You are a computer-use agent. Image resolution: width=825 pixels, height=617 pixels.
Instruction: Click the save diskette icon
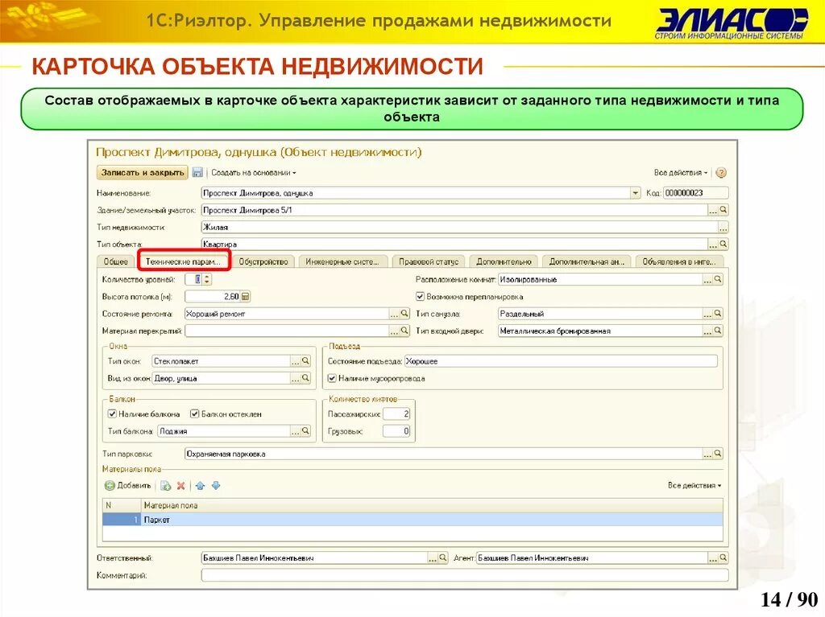pos(197,172)
